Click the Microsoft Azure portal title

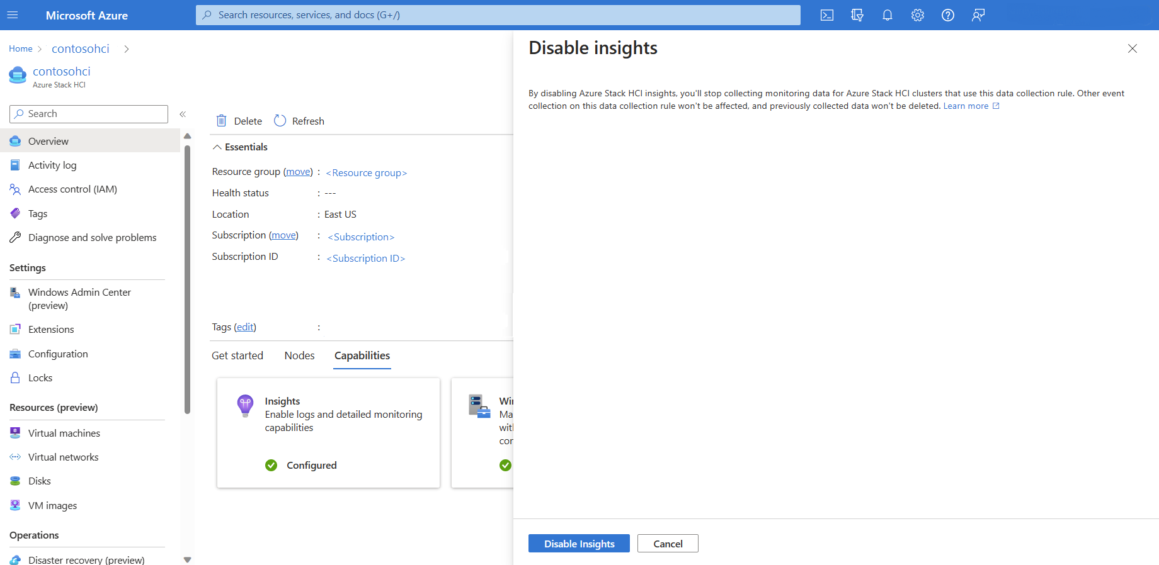87,15
